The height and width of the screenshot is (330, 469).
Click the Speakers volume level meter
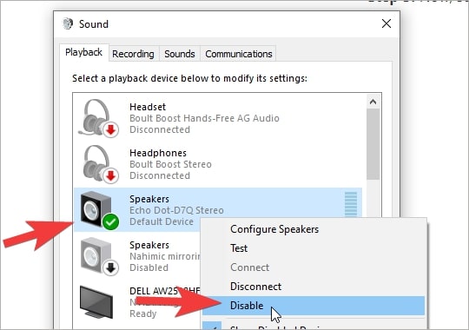pos(351,204)
